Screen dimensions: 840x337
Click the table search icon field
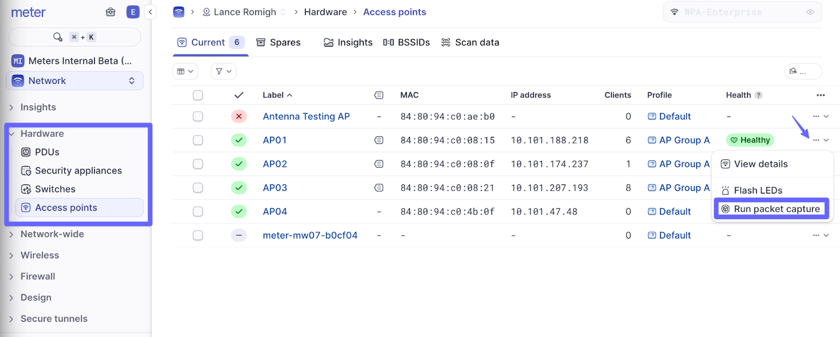[x=803, y=71]
